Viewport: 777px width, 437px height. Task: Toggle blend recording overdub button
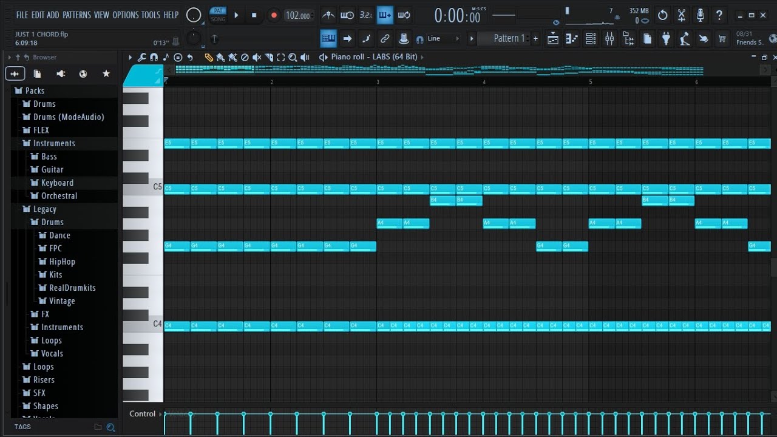tap(385, 15)
